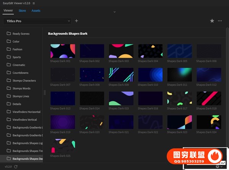Choose the Shapes Dark 011 gradient thumbnail
Screen dimensions: 229x170
point(180,75)
